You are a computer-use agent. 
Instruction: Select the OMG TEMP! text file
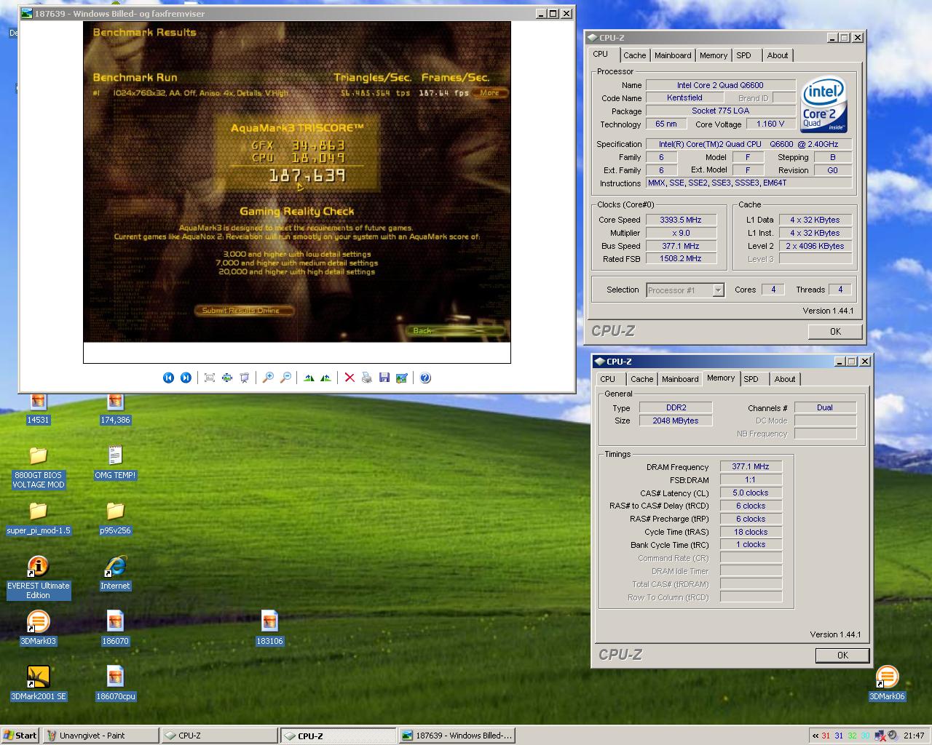[x=115, y=462]
